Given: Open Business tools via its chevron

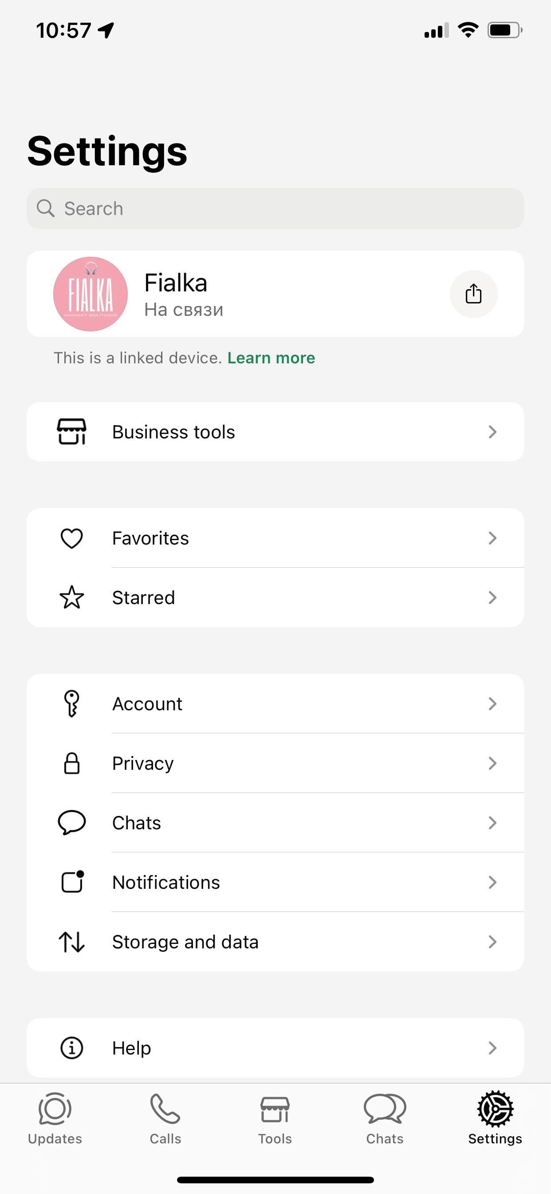Looking at the screenshot, I should click(492, 431).
